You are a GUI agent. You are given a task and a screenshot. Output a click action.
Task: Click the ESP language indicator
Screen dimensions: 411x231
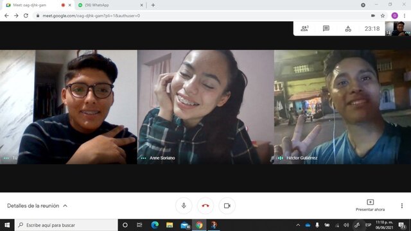click(368, 225)
